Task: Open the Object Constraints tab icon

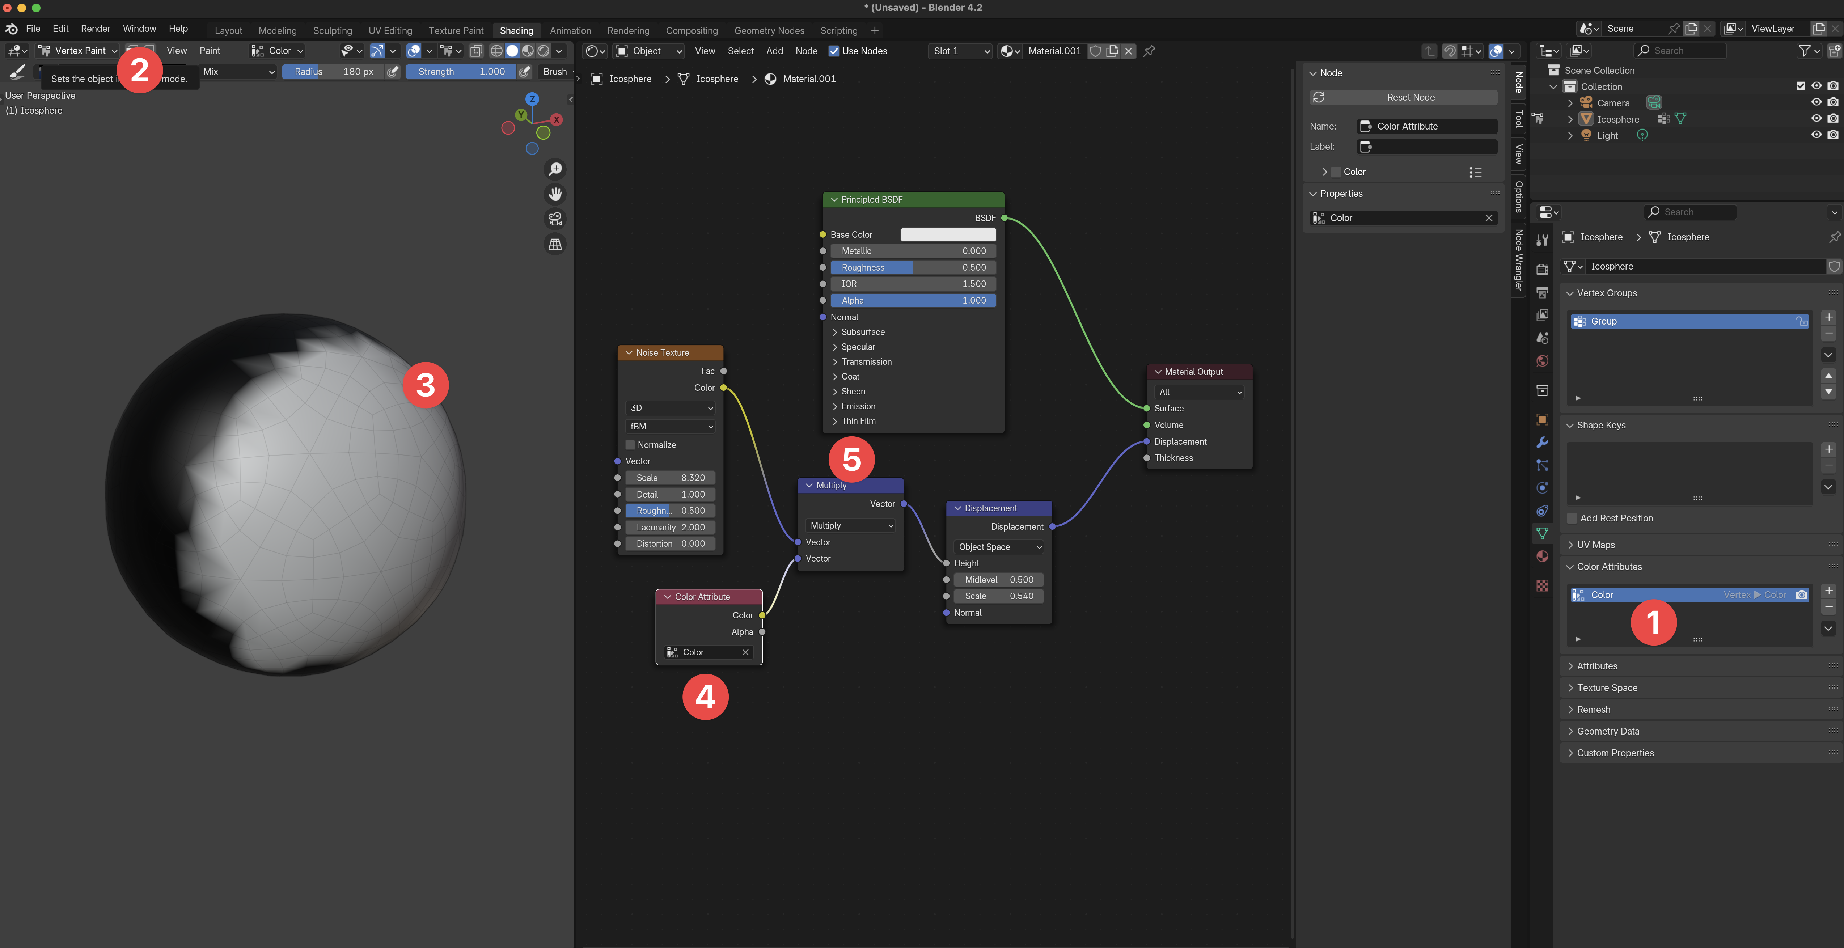Action: [x=1542, y=511]
